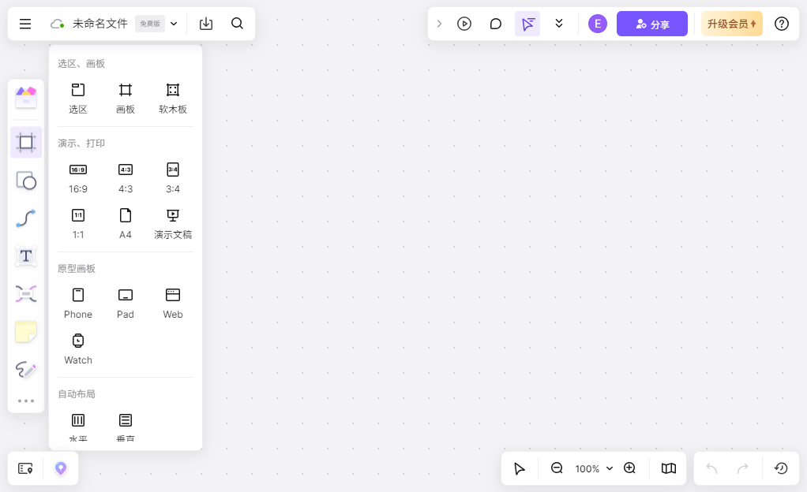The image size is (807, 492).
Task: Insert a Phone prototype frame
Action: [78, 304]
